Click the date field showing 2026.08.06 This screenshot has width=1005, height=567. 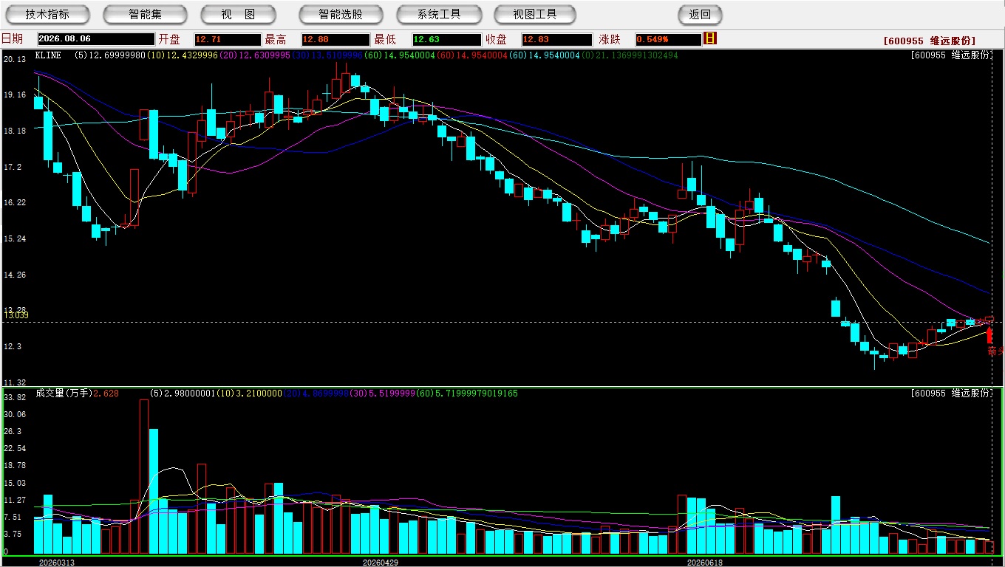click(x=95, y=39)
